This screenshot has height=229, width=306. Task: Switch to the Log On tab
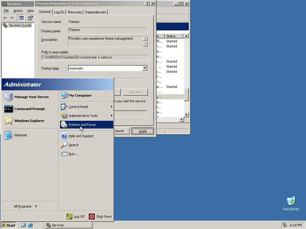click(x=59, y=12)
